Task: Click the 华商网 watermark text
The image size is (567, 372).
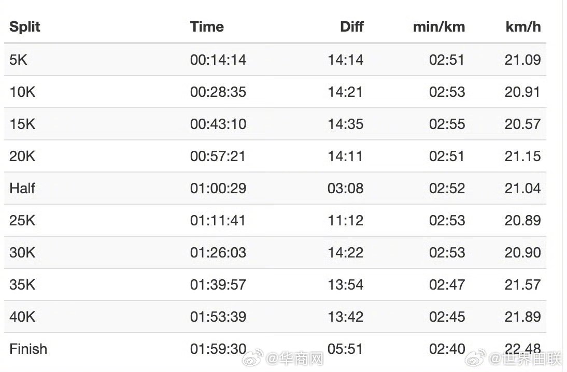Action: [x=302, y=359]
